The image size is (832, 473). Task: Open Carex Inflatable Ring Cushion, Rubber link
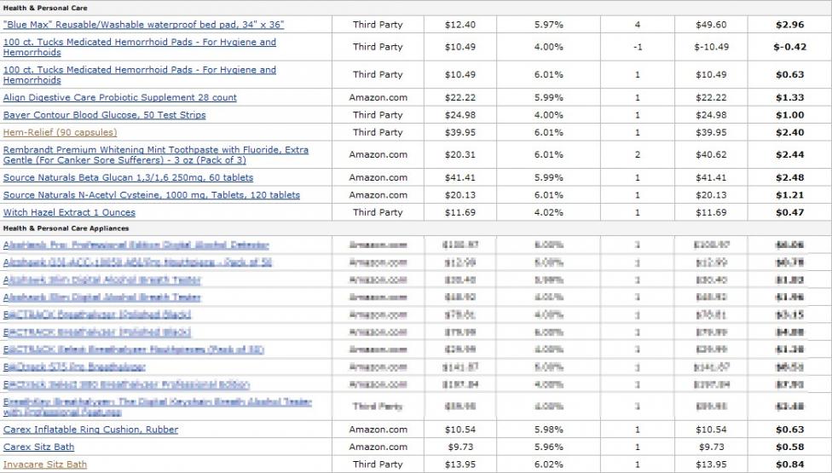point(90,430)
